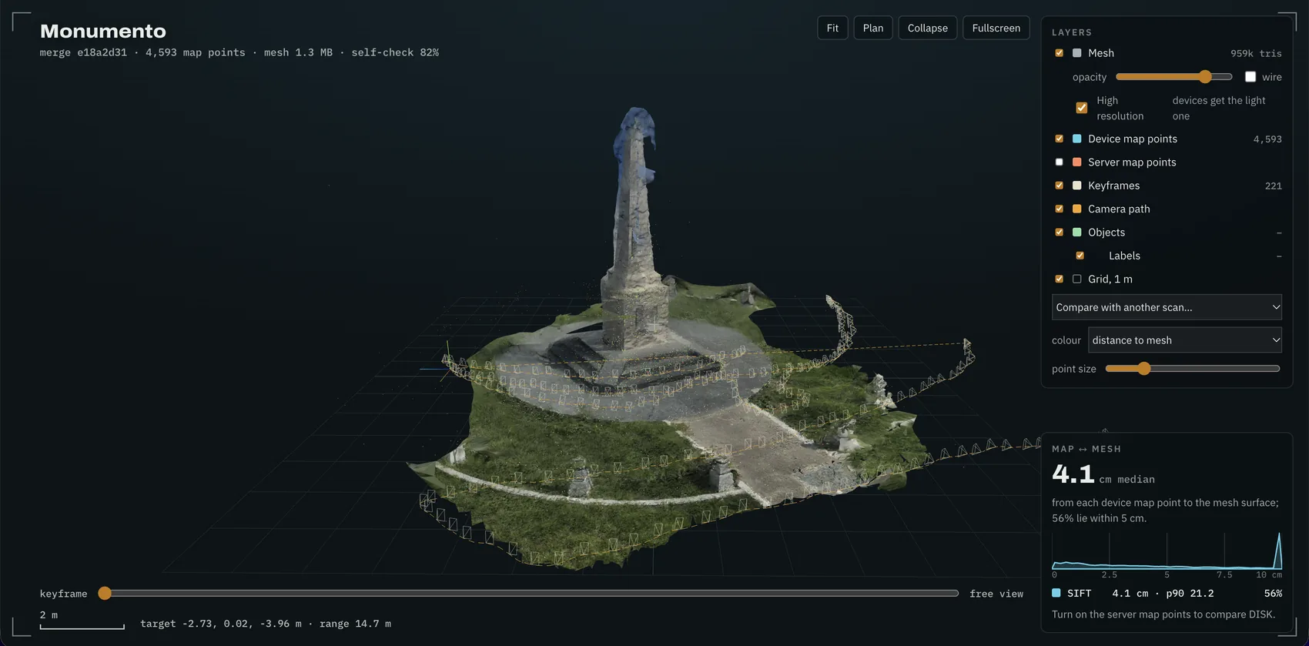Click the 2 m scale bar
The height and width of the screenshot is (646, 1309).
[82, 627]
